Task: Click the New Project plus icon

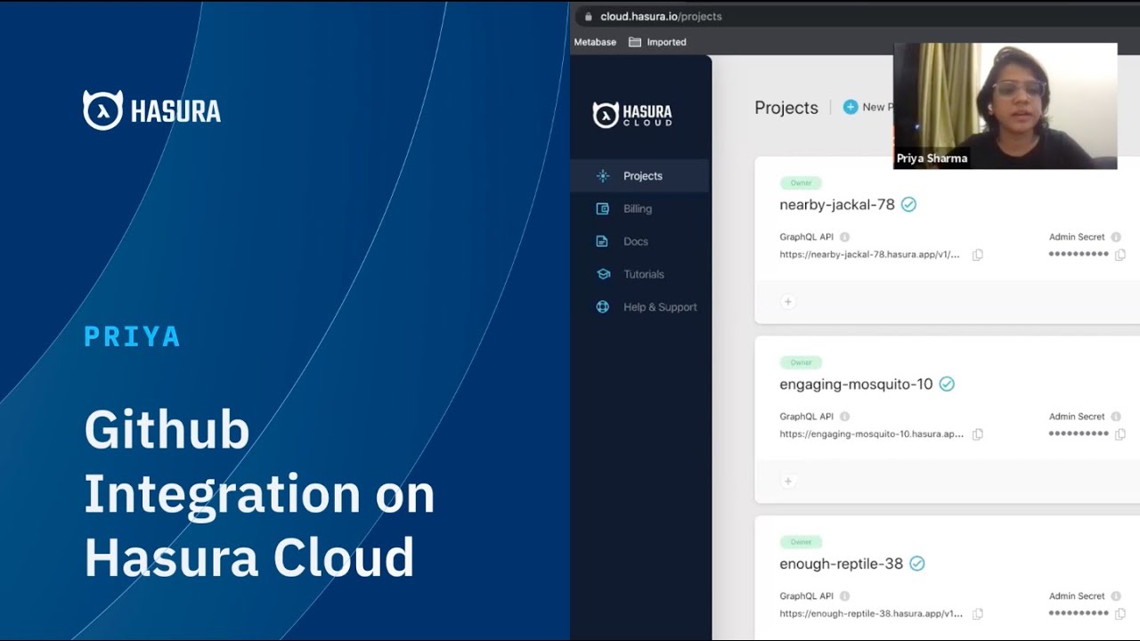Action: (851, 107)
